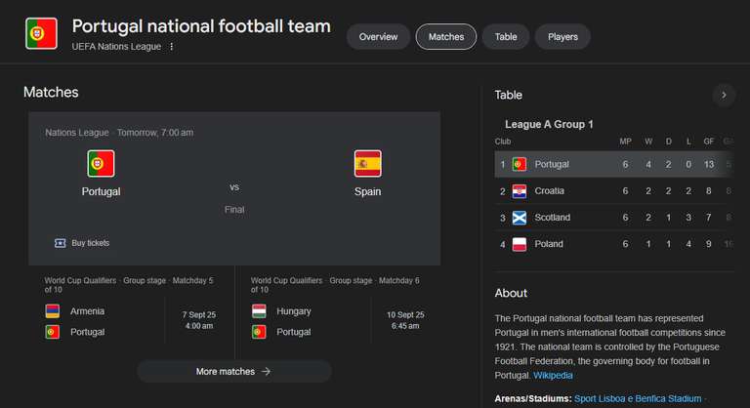Click Nations League Tomorrow 7:00 am label
750x408 pixels.
pos(119,133)
